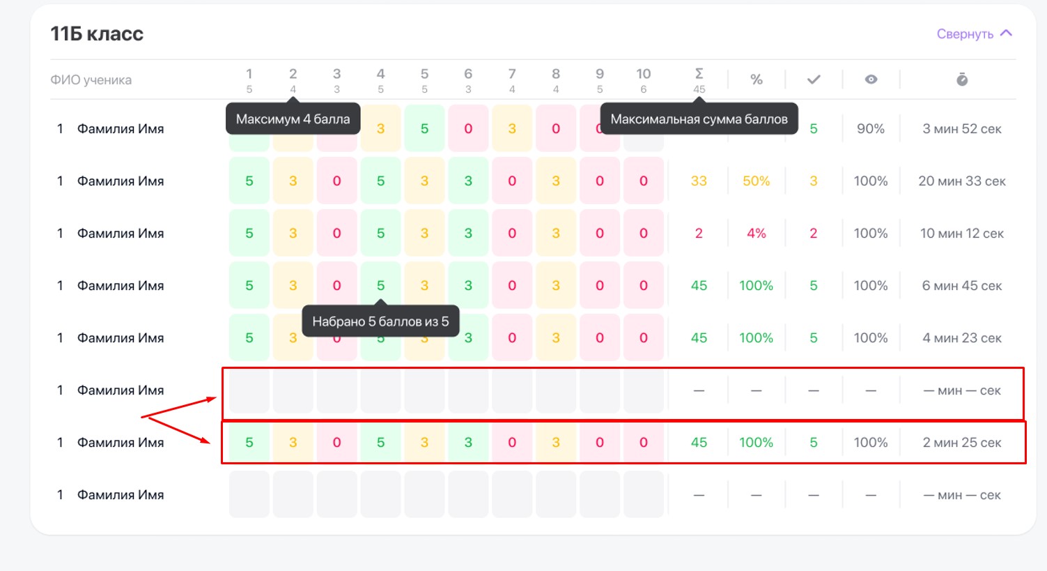This screenshot has width=1047, height=571.
Task: Click the 33 total score cell
Action: (699, 181)
